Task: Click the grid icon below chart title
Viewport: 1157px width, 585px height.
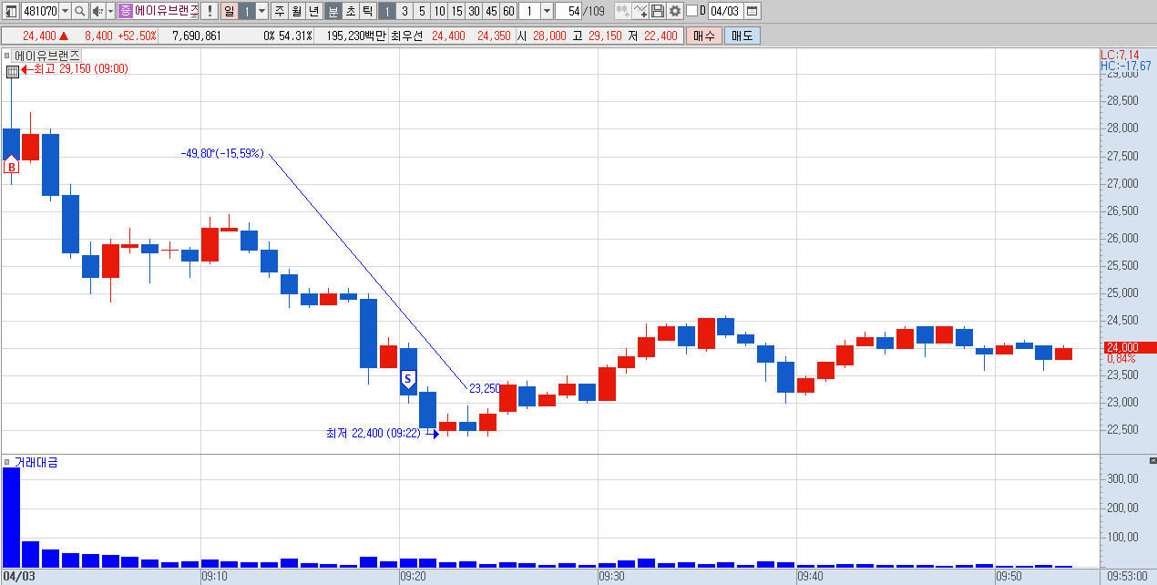Action: pyautogui.click(x=12, y=71)
